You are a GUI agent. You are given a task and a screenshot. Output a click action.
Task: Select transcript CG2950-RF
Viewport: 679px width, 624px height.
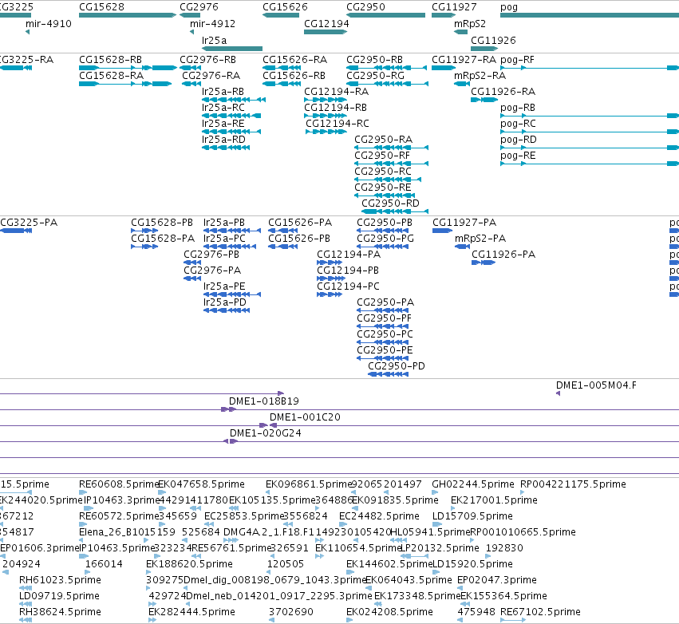[382, 156]
